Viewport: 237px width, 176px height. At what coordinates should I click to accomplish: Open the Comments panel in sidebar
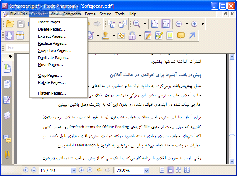[7, 139]
